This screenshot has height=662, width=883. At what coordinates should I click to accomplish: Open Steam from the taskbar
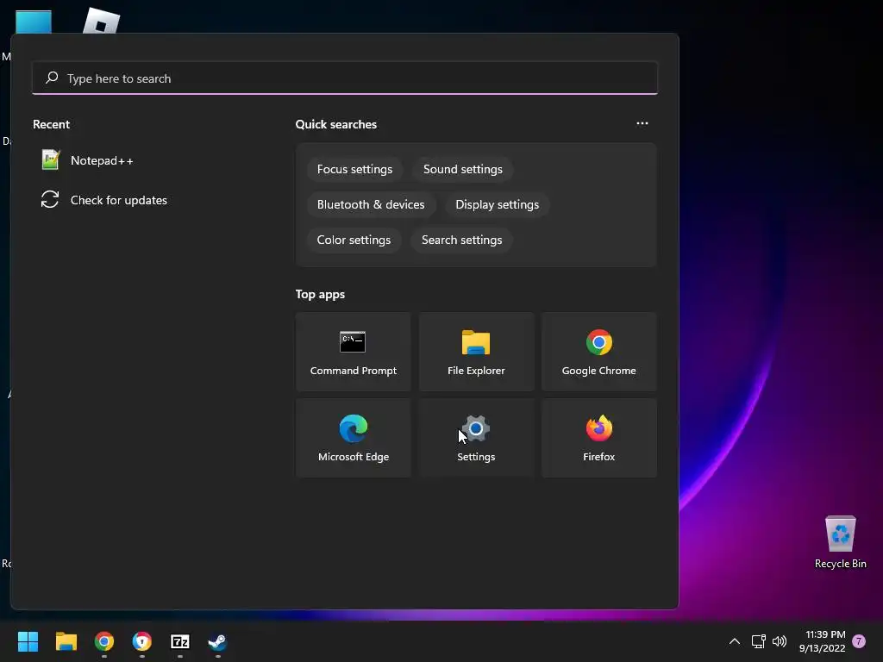(x=218, y=641)
